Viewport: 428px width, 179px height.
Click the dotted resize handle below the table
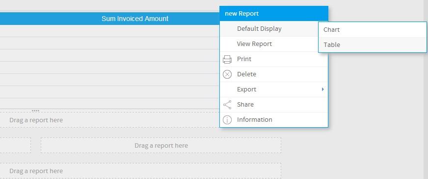coord(35,111)
